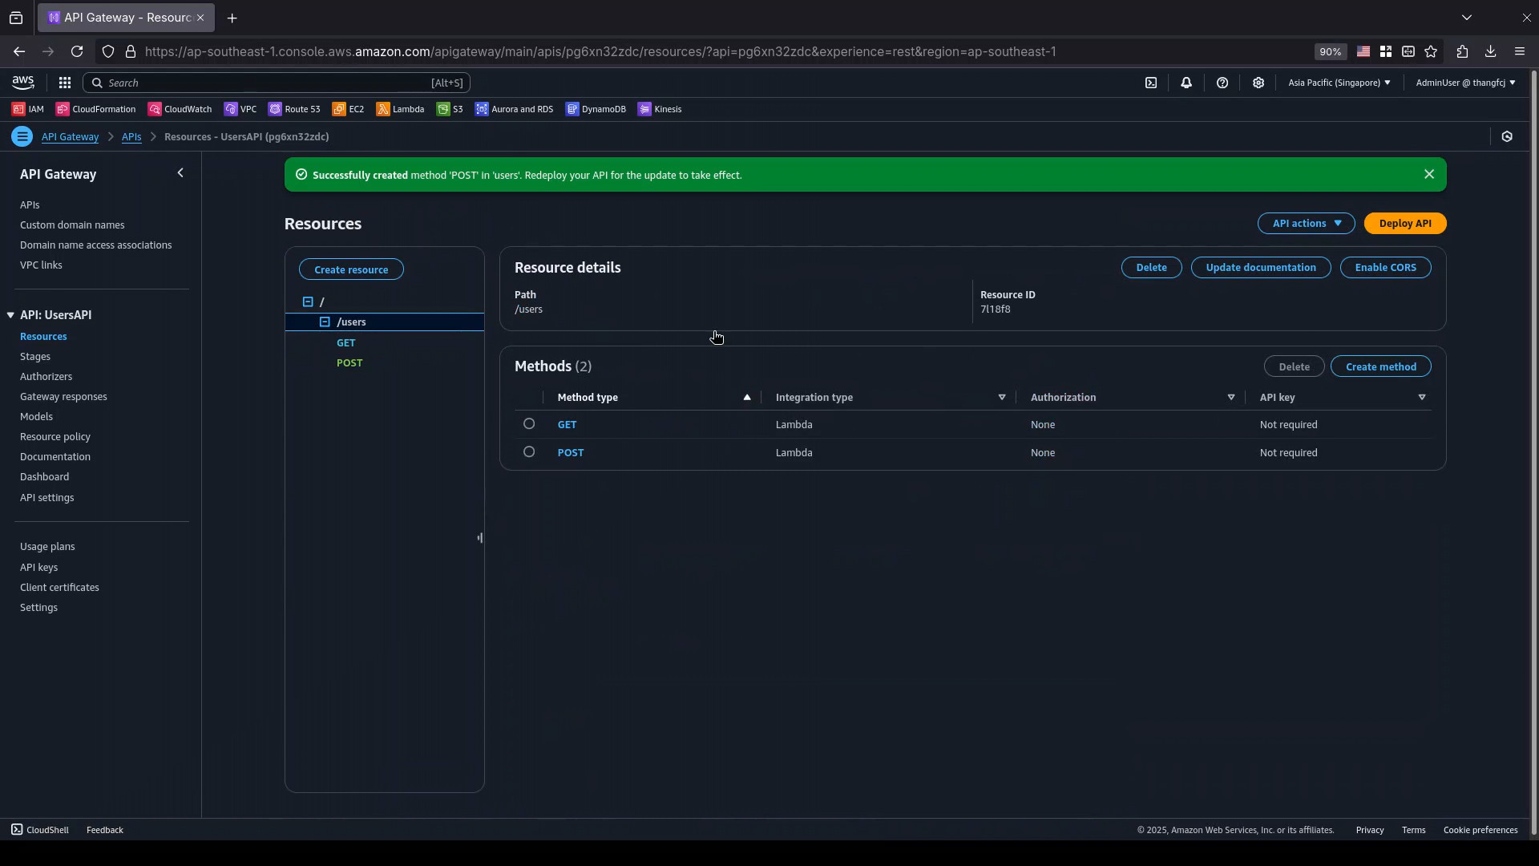Click Update documentation button
The image size is (1539, 866).
1261,267
